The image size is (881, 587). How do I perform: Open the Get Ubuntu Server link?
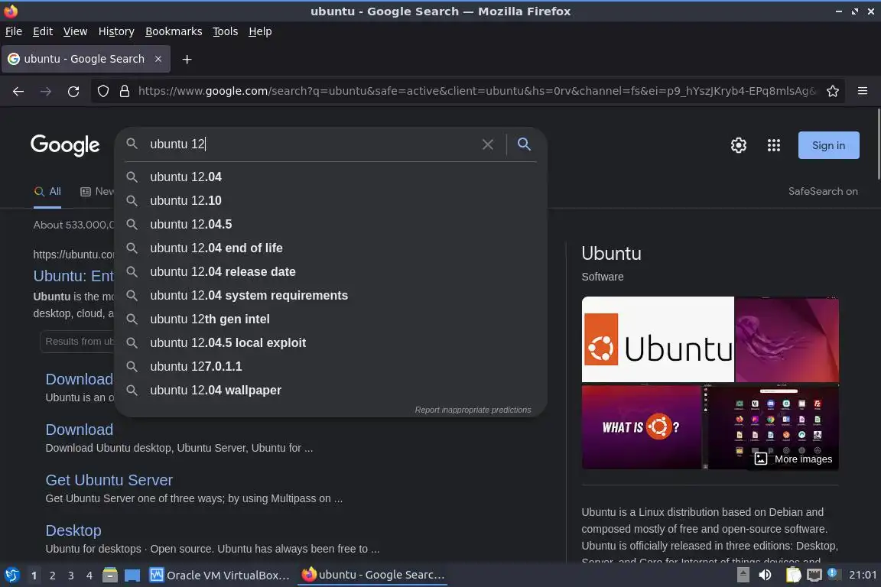109,480
